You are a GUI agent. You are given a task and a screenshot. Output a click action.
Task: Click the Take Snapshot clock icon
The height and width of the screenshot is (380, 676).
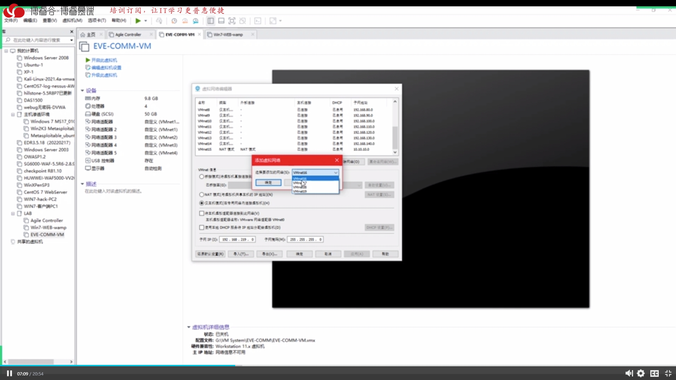[174, 21]
